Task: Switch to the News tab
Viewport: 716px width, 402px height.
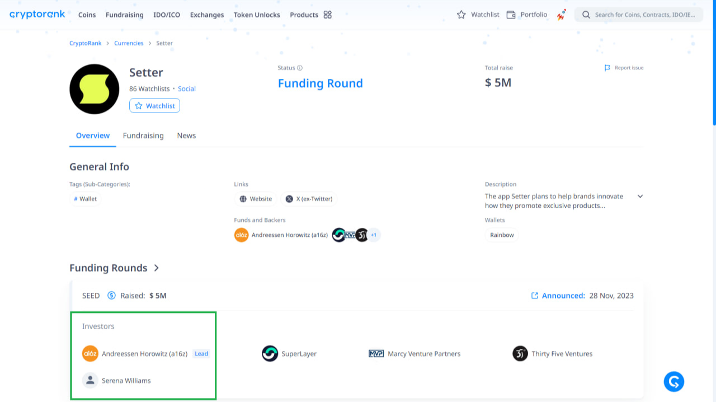Action: (x=186, y=135)
